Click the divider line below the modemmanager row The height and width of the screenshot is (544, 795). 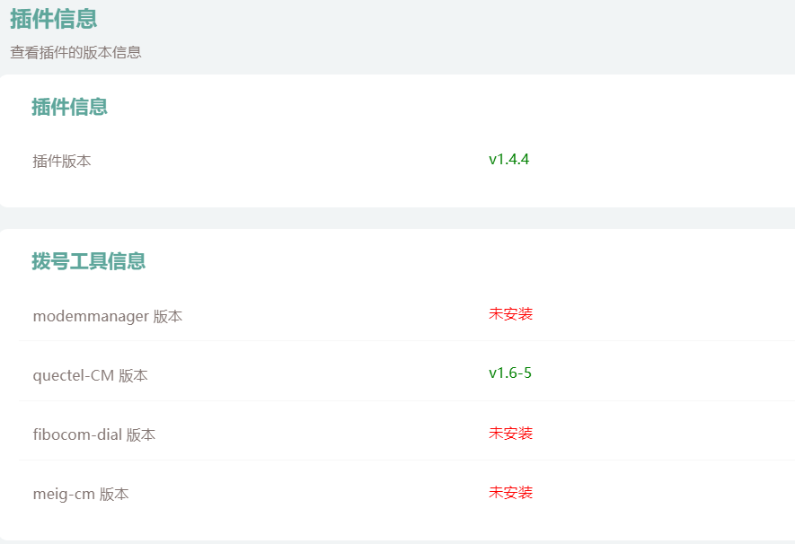[404, 341]
